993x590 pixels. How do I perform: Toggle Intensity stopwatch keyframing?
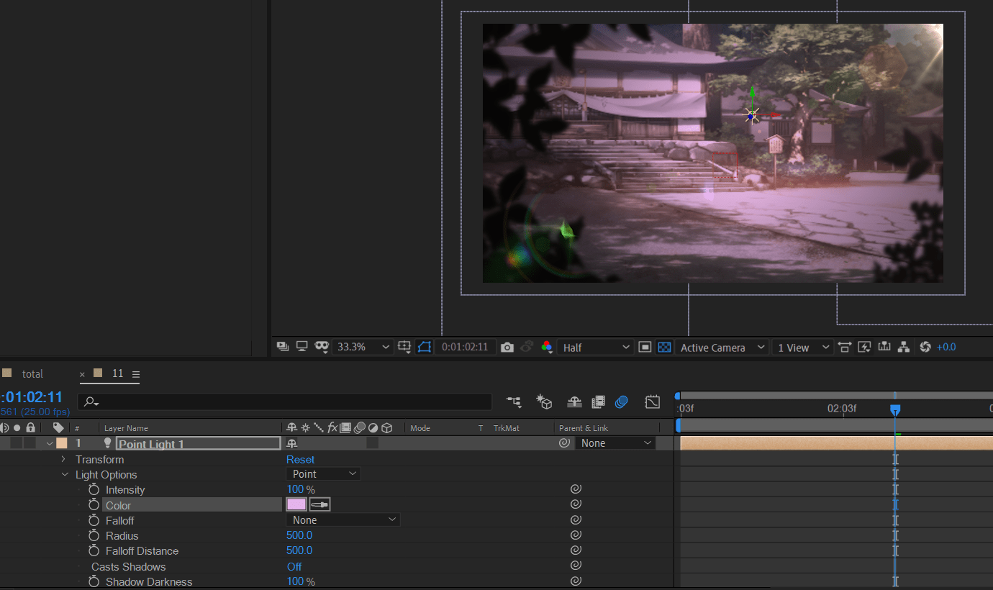(94, 489)
